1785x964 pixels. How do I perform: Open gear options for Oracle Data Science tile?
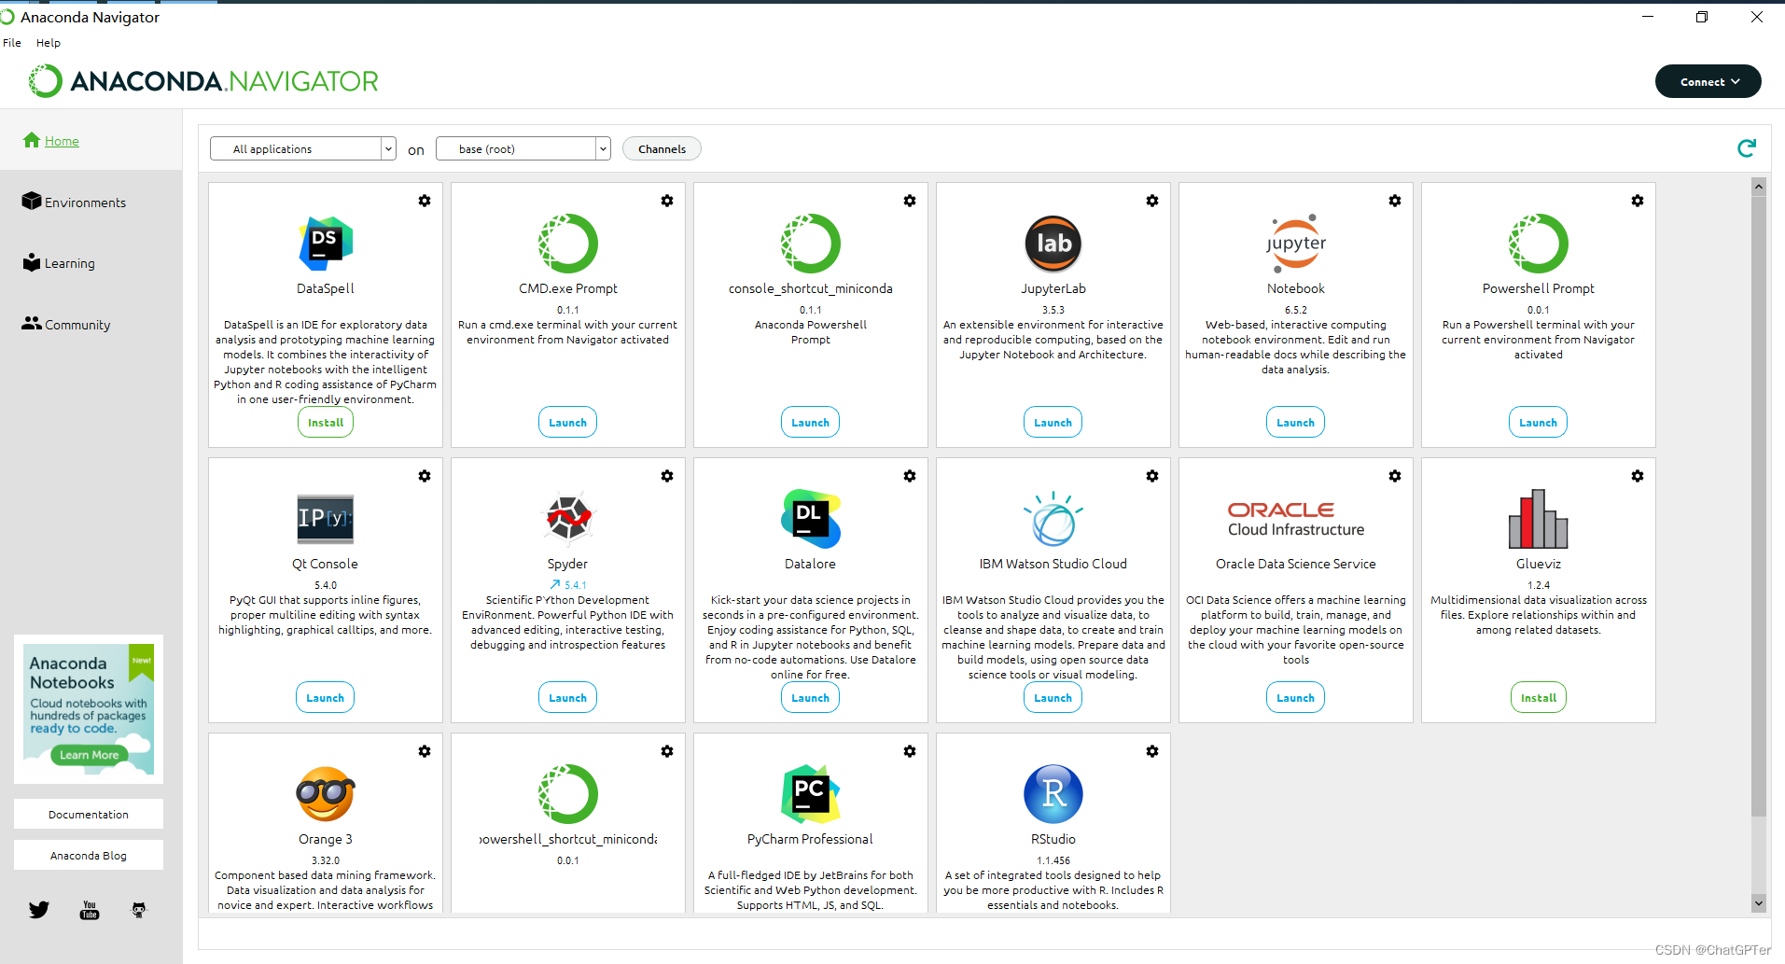(x=1395, y=476)
